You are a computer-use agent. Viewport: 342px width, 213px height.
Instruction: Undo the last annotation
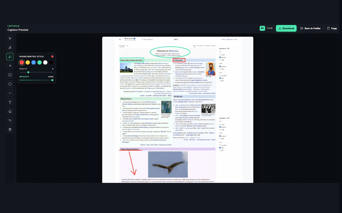tap(10, 120)
